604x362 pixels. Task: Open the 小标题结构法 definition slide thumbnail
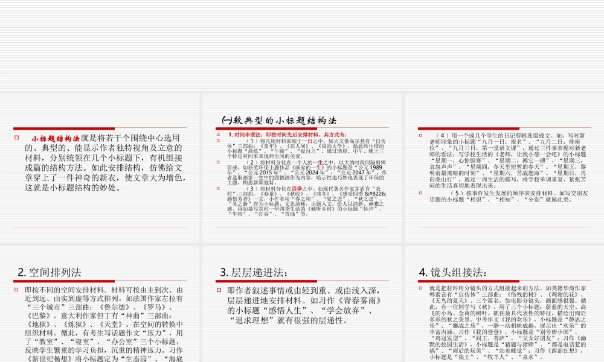click(x=100, y=168)
